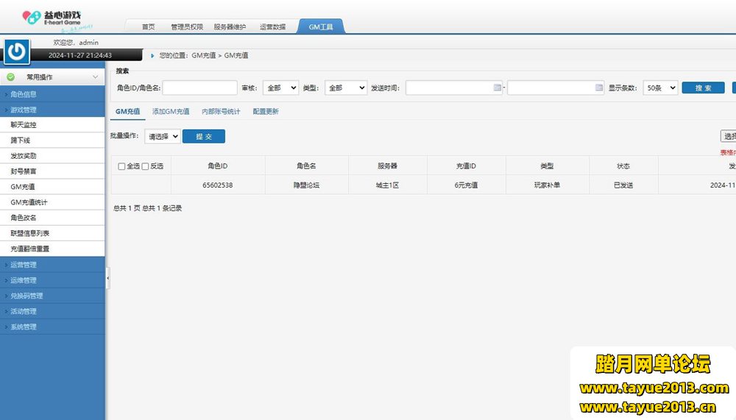736x420 pixels.
Task: Click the breadcrumb arrow icon before 您的位置
Action: (x=152, y=55)
